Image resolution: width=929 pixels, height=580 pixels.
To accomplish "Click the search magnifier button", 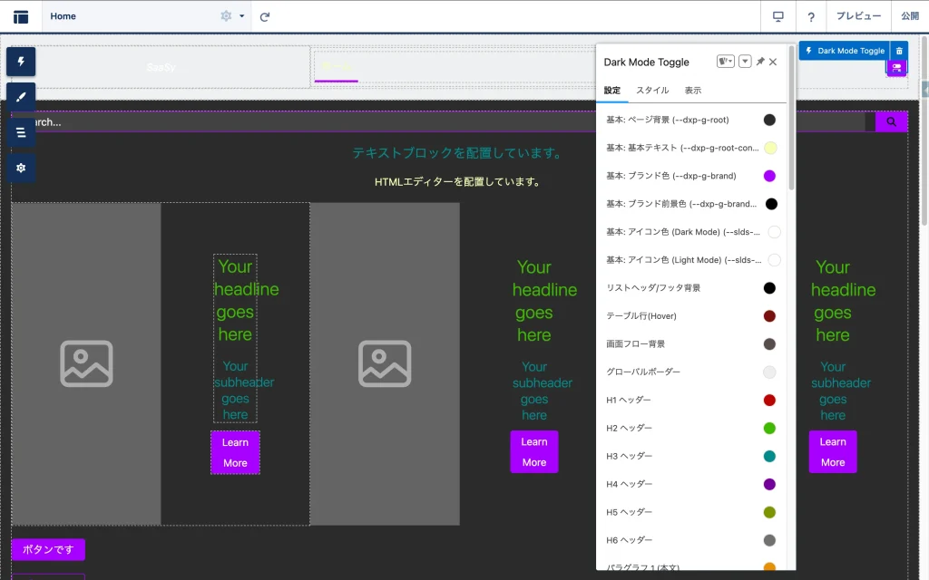I will click(891, 121).
